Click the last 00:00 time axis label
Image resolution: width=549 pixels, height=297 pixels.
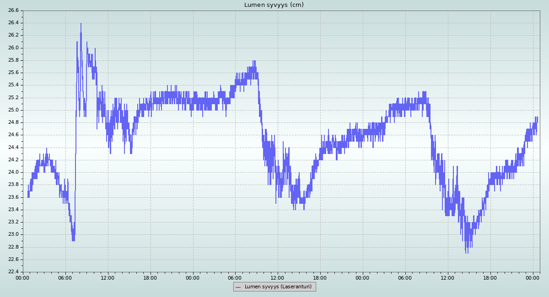pyautogui.click(x=533, y=277)
